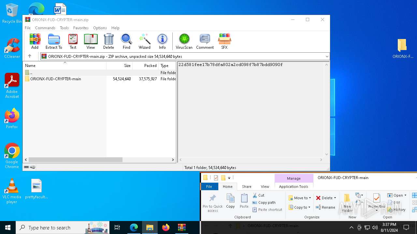Click Edit in Explorer Open group

[x=394, y=202]
